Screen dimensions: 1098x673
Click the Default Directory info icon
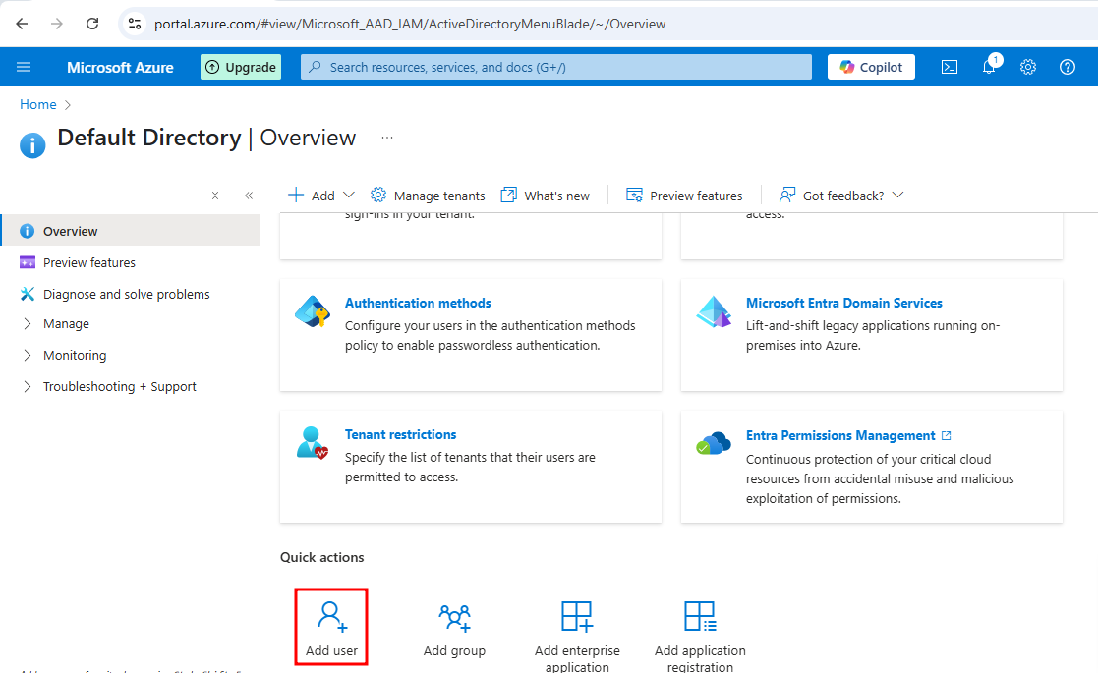click(32, 145)
